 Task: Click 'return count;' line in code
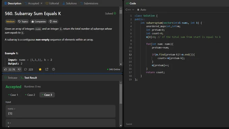coord(155,72)
